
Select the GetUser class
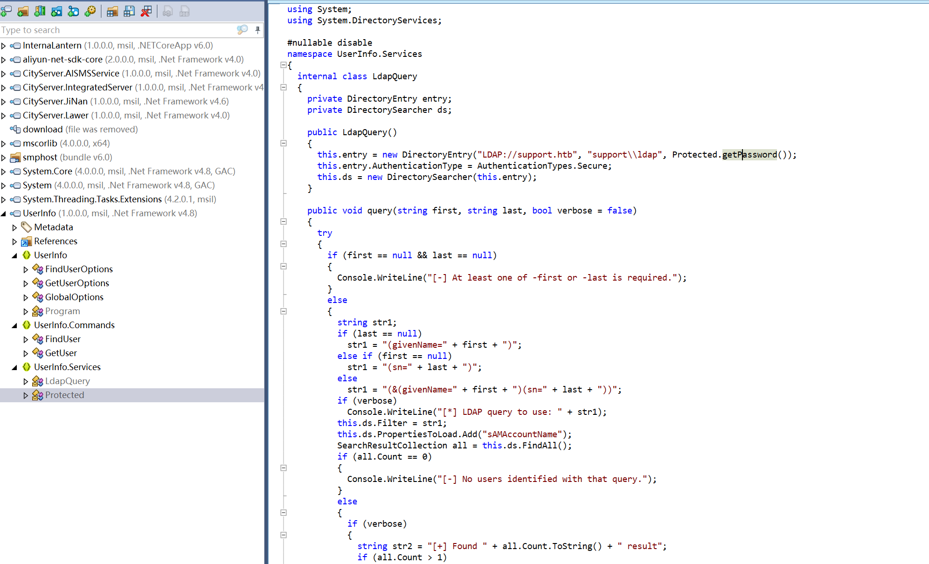click(61, 353)
